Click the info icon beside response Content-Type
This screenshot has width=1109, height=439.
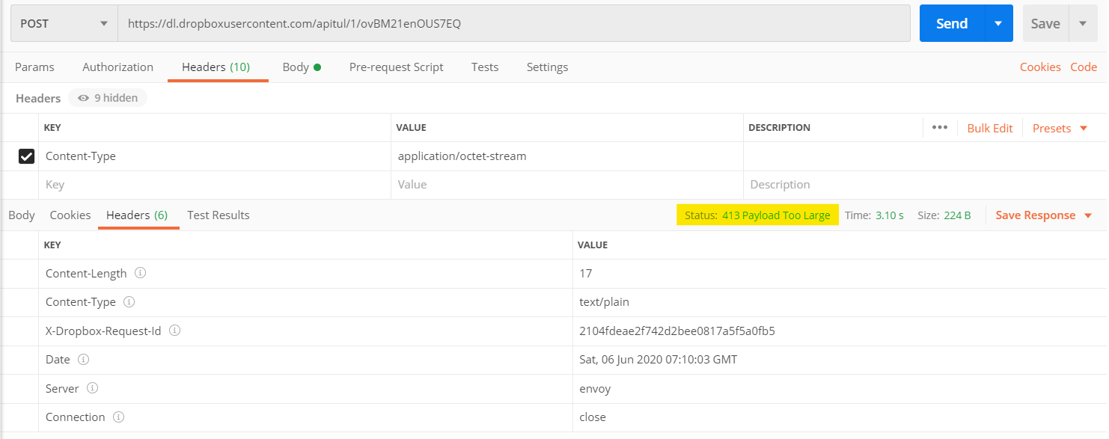tap(129, 301)
